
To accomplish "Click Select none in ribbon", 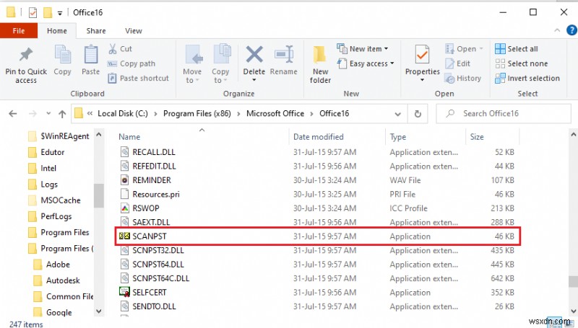I will 522,63.
